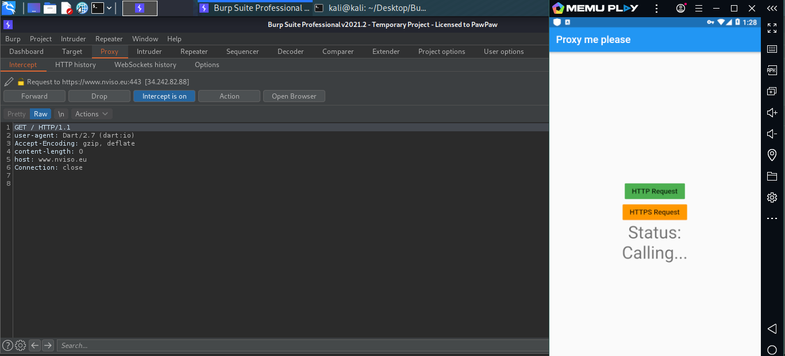Open the Project menu
Viewport: 785px width, 356px height.
pyautogui.click(x=41, y=39)
